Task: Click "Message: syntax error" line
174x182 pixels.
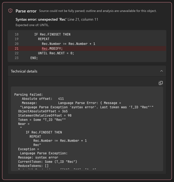Action: tap(38, 157)
